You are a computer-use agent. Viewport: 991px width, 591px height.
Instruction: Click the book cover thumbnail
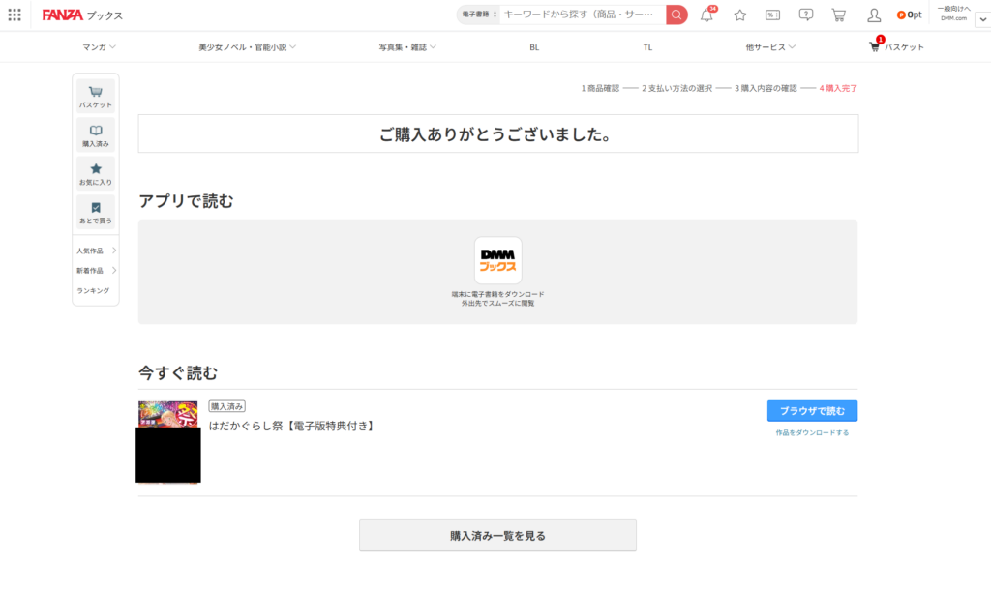[168, 442]
